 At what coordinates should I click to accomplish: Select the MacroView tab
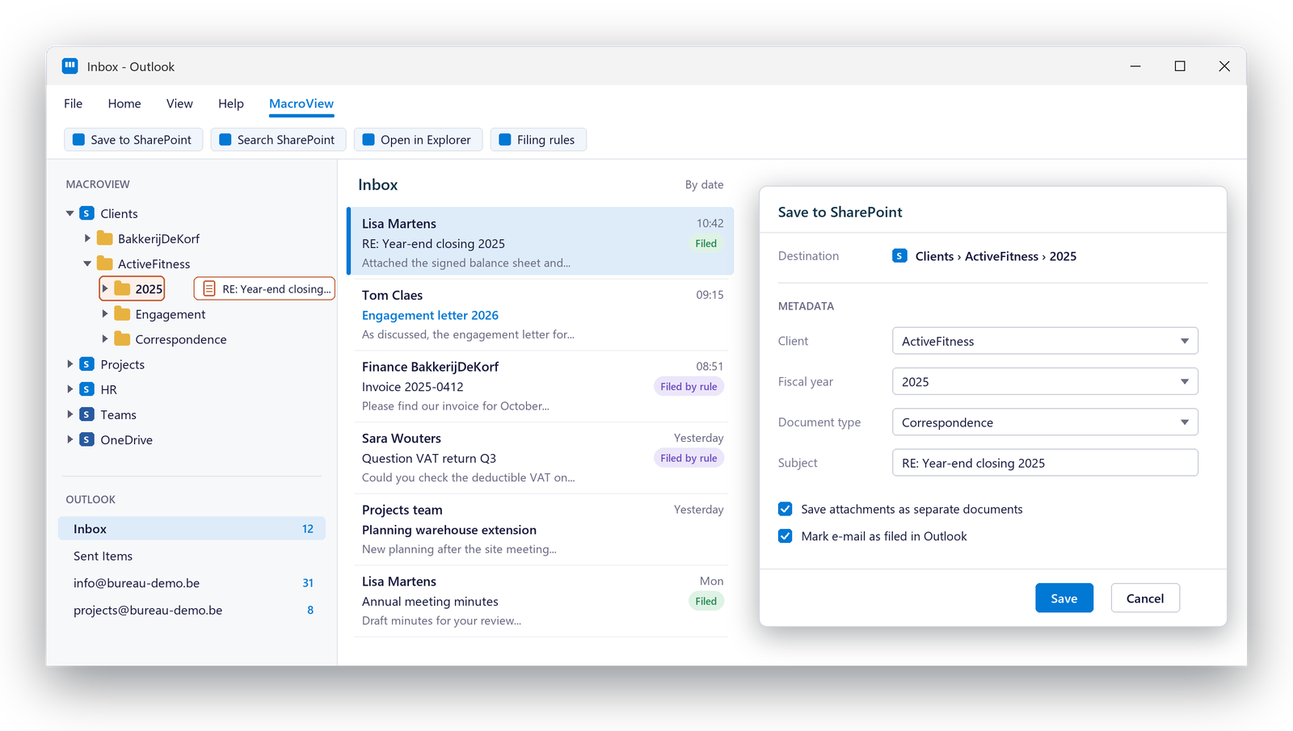pos(301,103)
